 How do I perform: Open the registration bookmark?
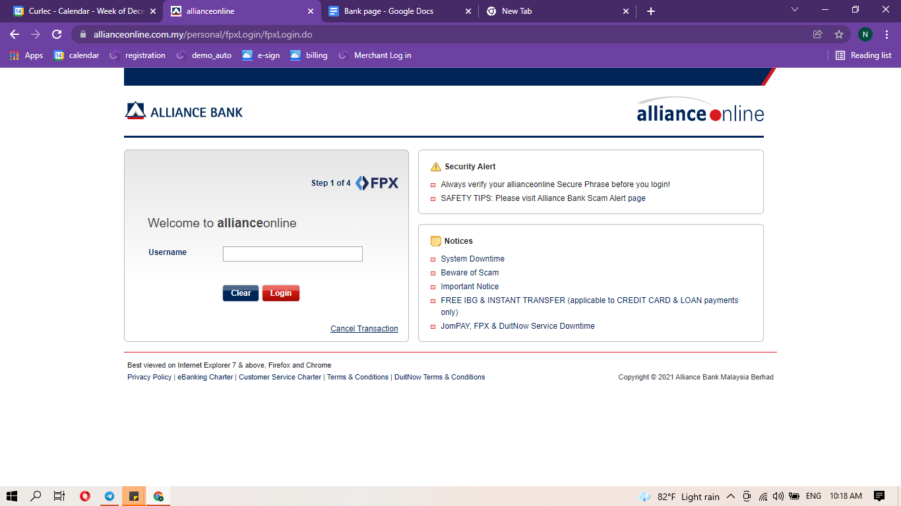coord(138,55)
